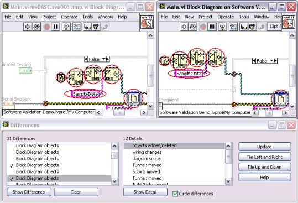Open False case selector dropdown in left diagram

click(x=104, y=59)
